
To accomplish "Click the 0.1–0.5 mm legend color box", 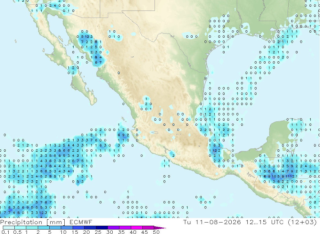I will click(9, 228).
